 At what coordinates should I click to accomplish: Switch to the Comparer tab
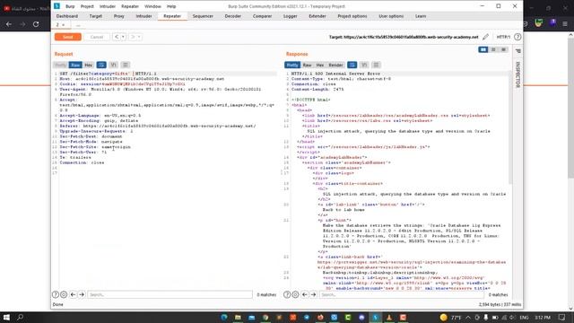pyautogui.click(x=262, y=16)
